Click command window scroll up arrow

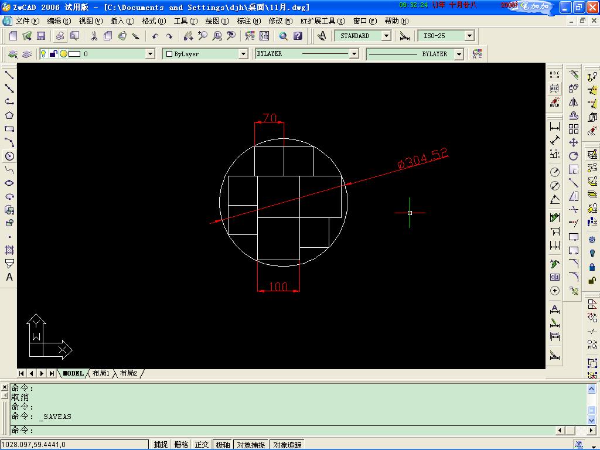point(591,389)
